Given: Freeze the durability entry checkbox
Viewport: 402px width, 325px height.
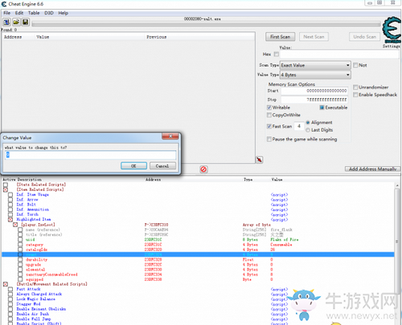Looking at the screenshot, I should pyautogui.click(x=20, y=260).
